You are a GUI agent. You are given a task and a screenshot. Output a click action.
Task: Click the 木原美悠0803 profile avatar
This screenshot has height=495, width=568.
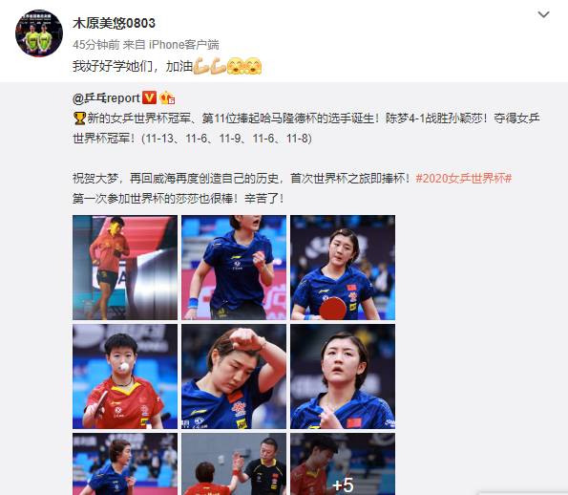(39, 33)
